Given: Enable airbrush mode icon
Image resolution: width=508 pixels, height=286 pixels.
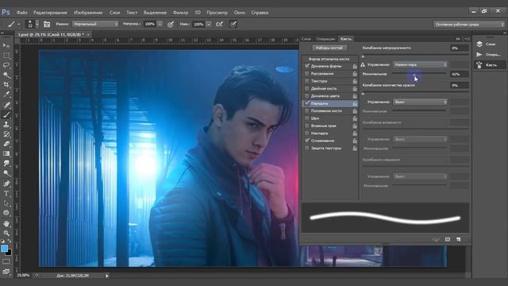Looking at the screenshot, I should (219, 24).
